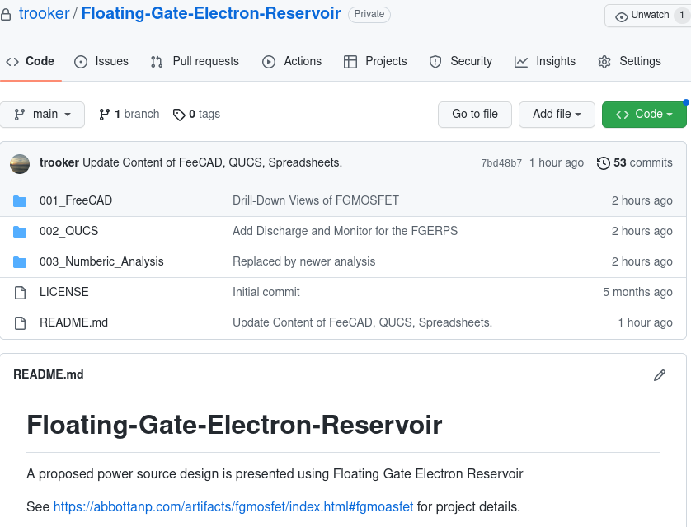This screenshot has width=691, height=527.
Task: Expand the Add file dropdown
Action: point(557,115)
